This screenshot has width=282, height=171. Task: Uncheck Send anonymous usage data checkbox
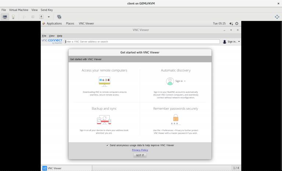tap(108, 145)
